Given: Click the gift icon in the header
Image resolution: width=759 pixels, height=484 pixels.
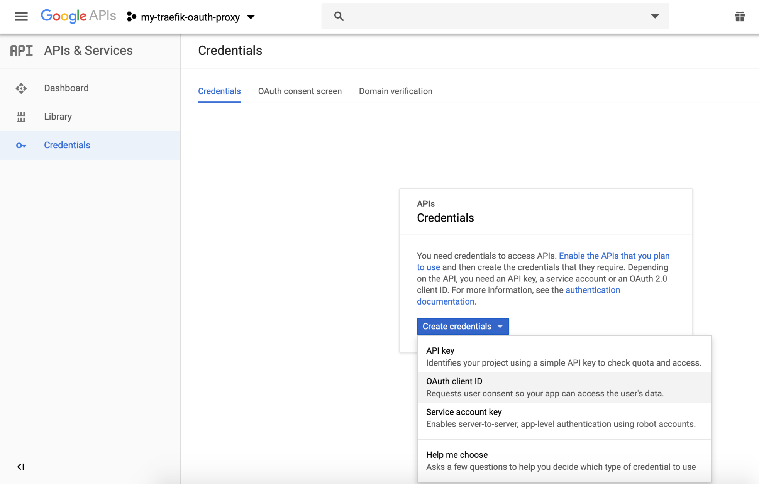Looking at the screenshot, I should point(740,17).
